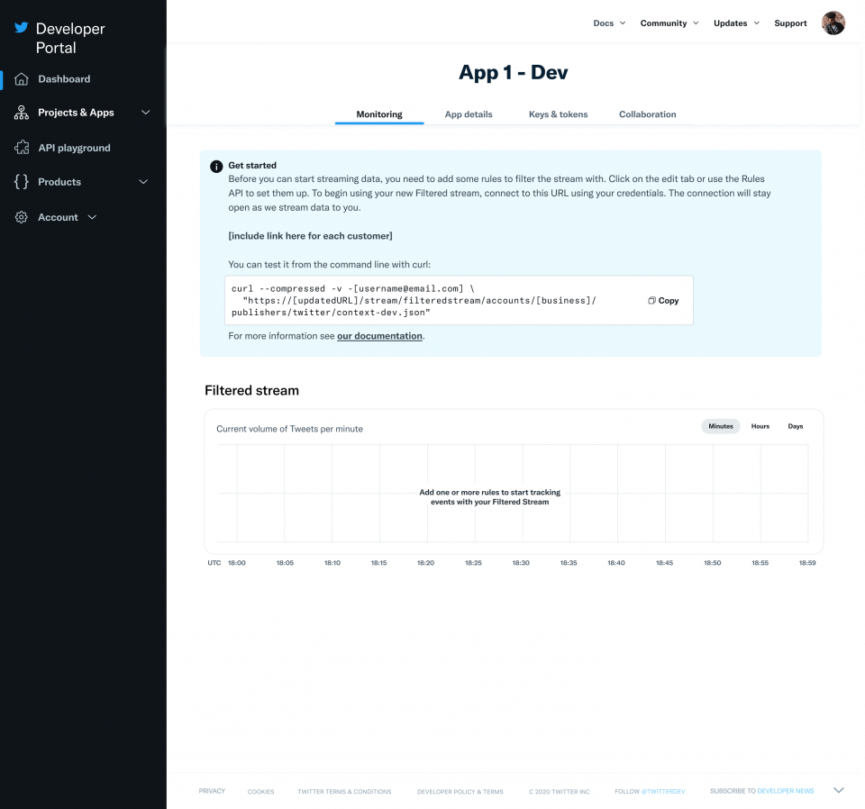865x809 pixels.
Task: Subscribe via the Developer News link
Action: (x=786, y=791)
